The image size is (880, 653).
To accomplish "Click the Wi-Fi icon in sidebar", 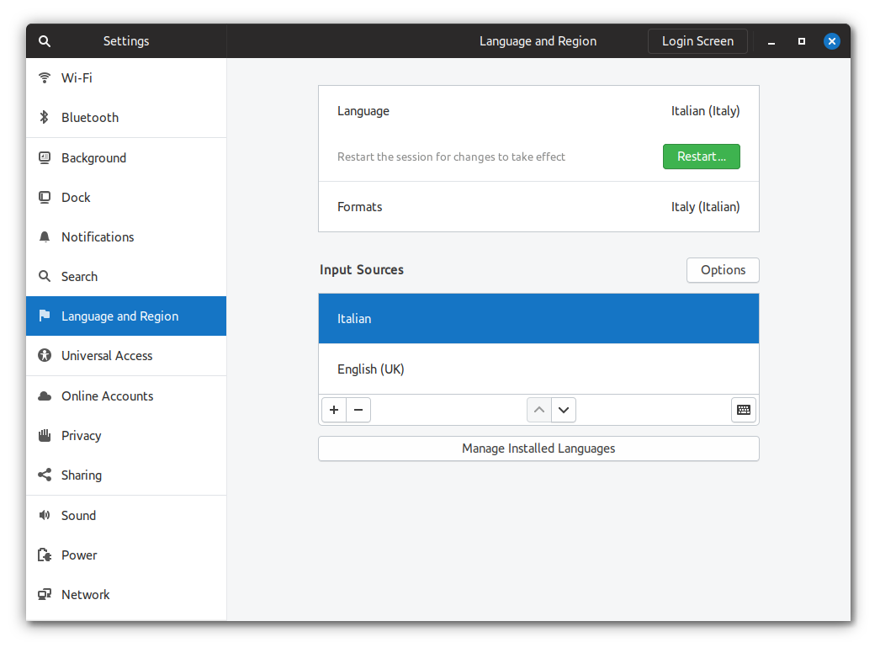I will [45, 77].
